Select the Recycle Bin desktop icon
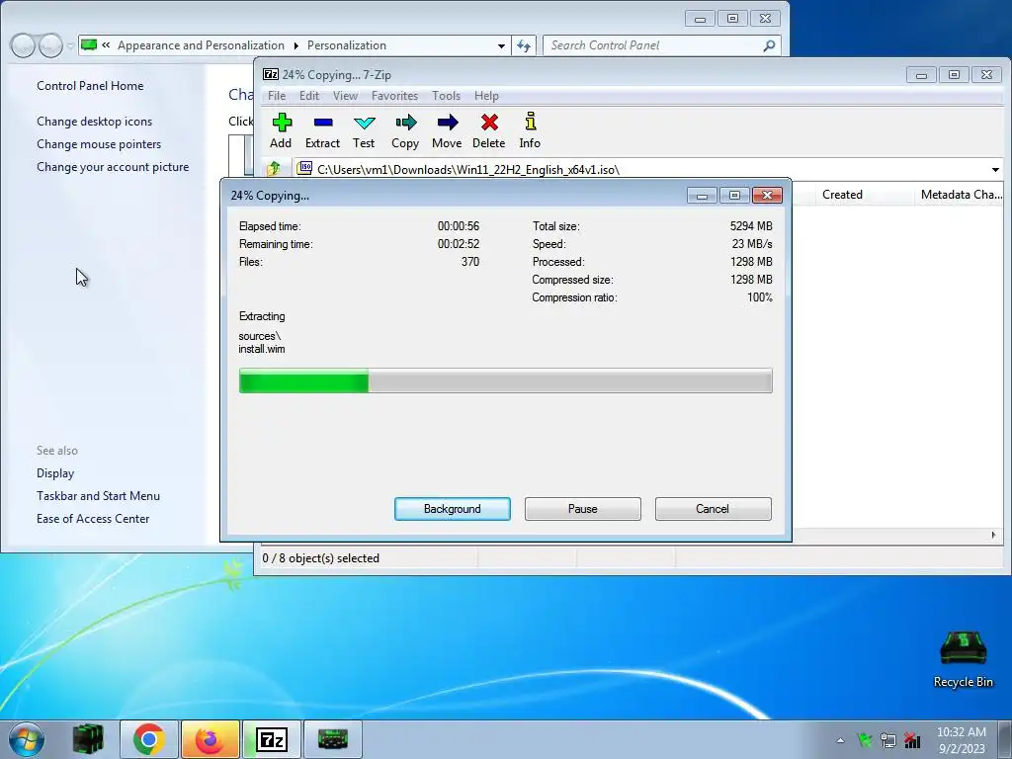 (963, 659)
